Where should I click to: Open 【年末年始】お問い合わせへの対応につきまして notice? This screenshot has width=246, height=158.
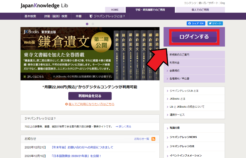coord(82,148)
